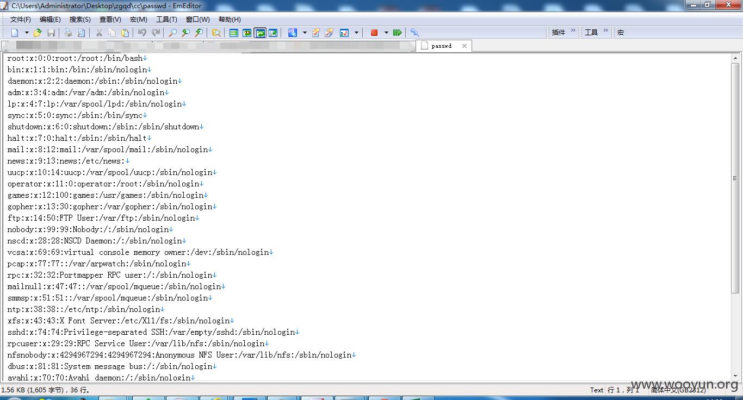Screen dimensions: 743x400
Task: Toggle the red Record Macro button
Action: 374,33
